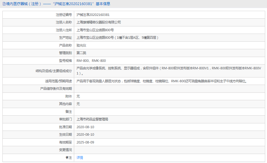Screen dimensions: 267x163
Task: Select the model spec RM-800、RMK-800
Action: tap(91, 61)
